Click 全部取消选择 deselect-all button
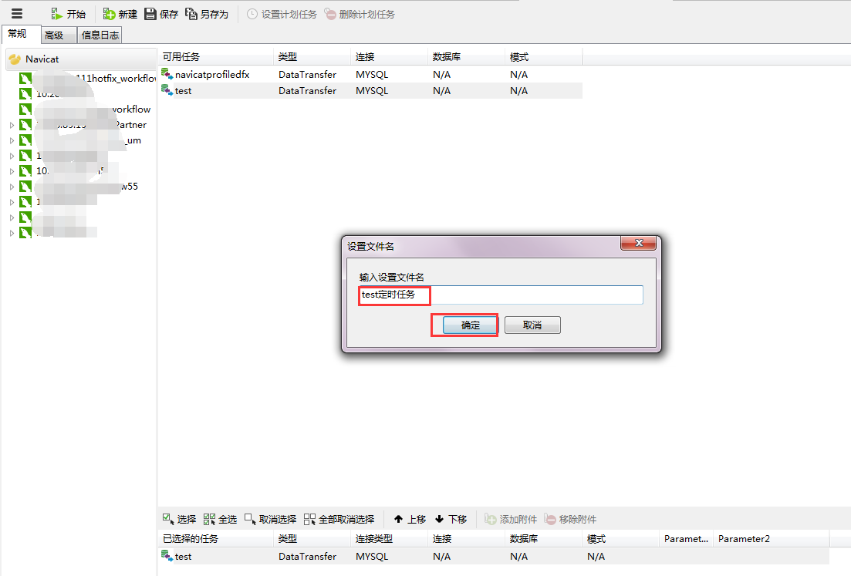Viewport: 851px width, 576px height. point(339,519)
